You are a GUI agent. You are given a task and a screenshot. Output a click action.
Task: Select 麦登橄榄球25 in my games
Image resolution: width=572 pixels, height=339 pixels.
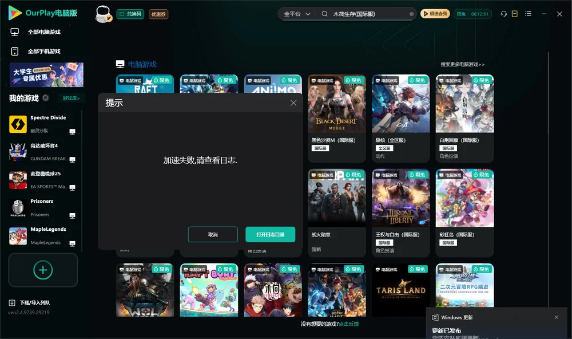click(x=42, y=180)
